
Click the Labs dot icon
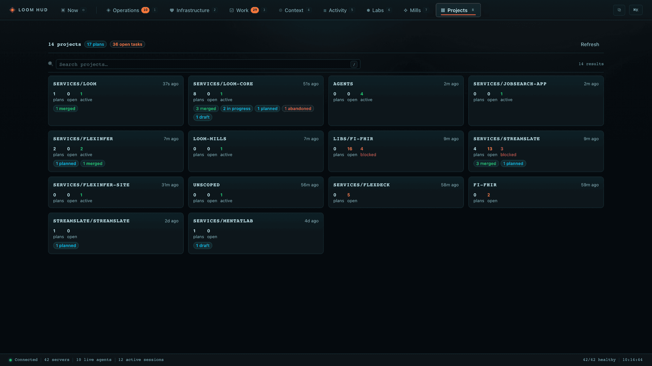tap(368, 11)
